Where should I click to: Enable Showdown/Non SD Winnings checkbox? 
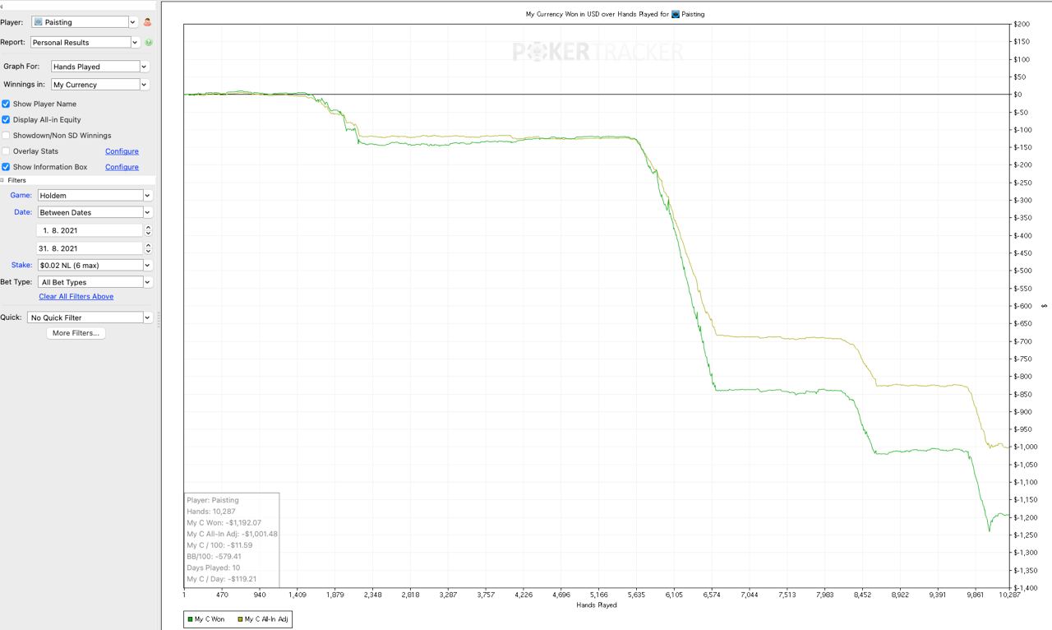[6, 135]
